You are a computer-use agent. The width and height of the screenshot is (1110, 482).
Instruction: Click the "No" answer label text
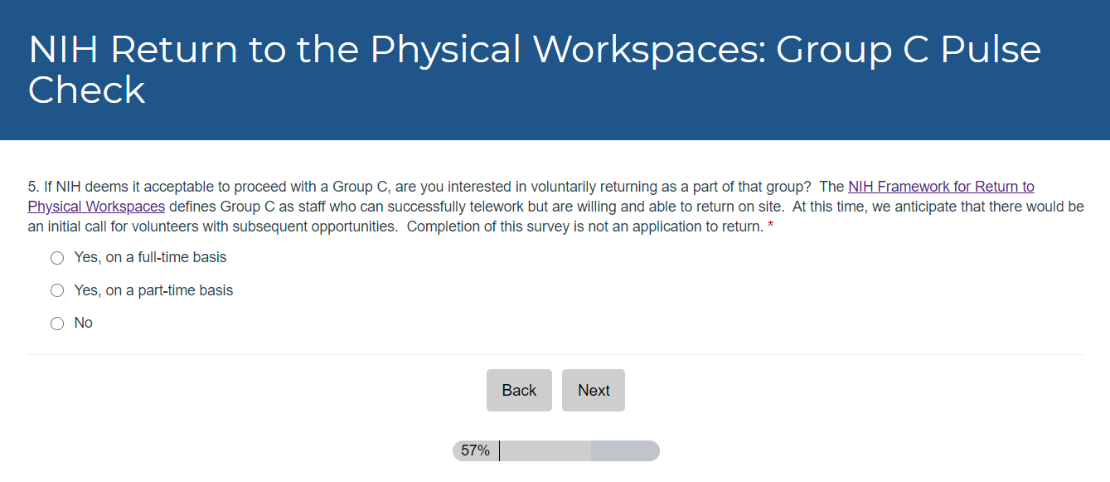[83, 323]
